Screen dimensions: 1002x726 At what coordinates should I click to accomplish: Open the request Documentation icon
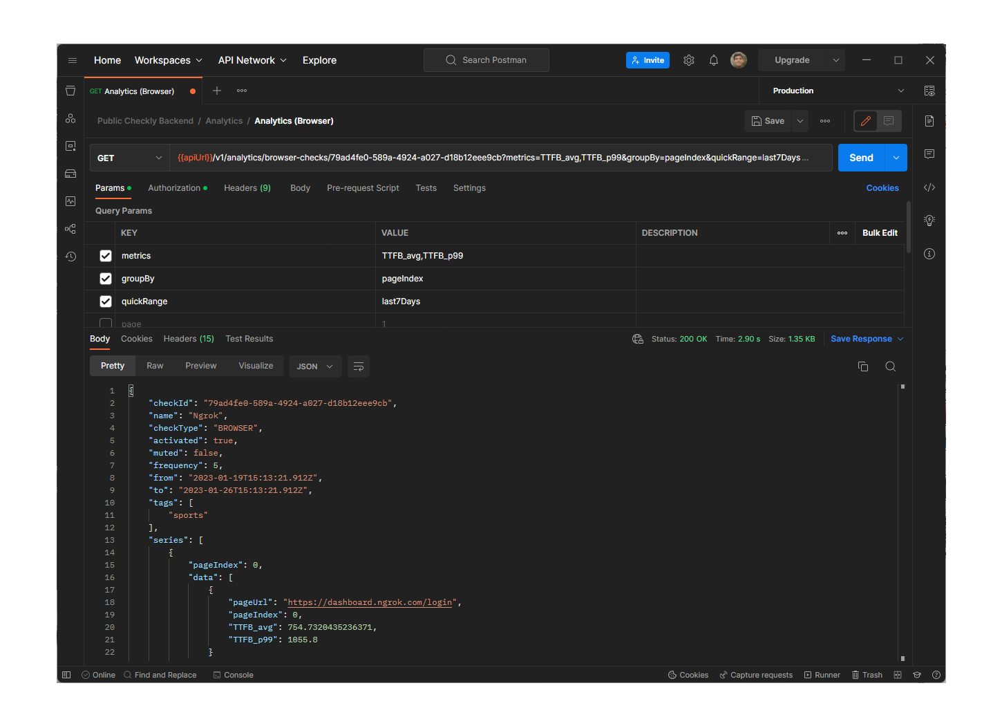coord(929,120)
